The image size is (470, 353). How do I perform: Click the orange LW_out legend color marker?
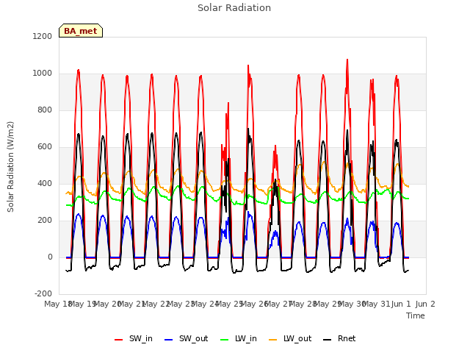pyautogui.click(x=273, y=340)
